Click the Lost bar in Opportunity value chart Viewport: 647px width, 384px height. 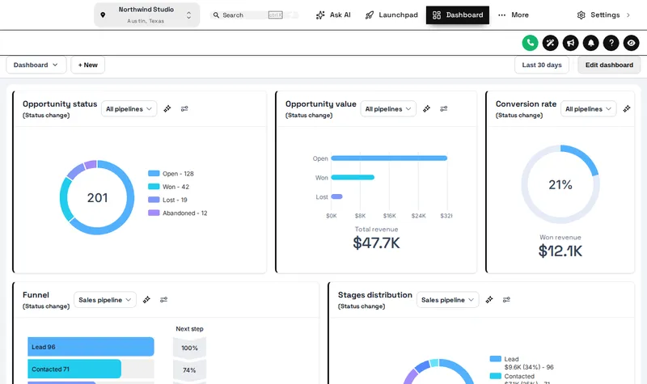tap(336, 196)
